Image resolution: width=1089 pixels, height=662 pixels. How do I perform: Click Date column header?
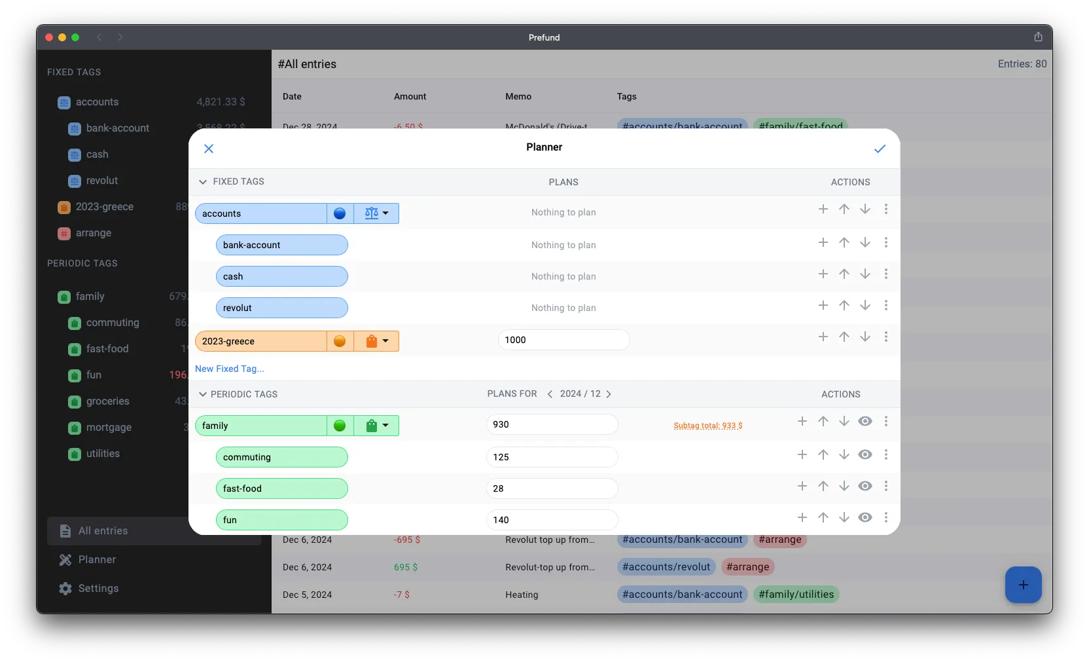[x=292, y=96]
